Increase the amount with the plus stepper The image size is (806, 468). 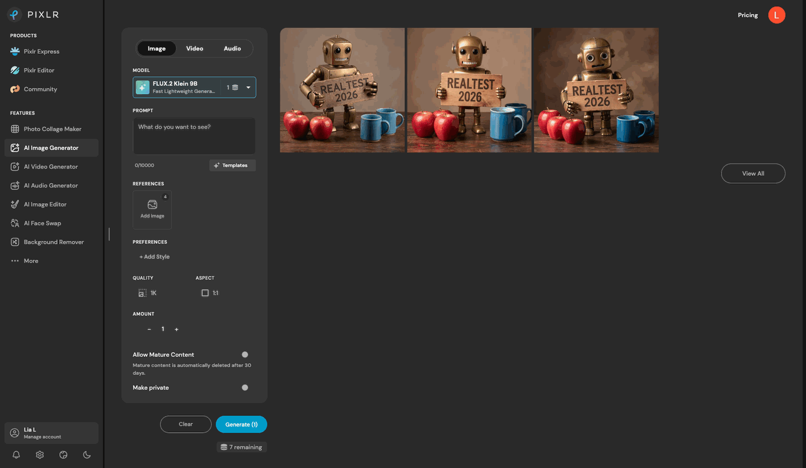click(176, 329)
